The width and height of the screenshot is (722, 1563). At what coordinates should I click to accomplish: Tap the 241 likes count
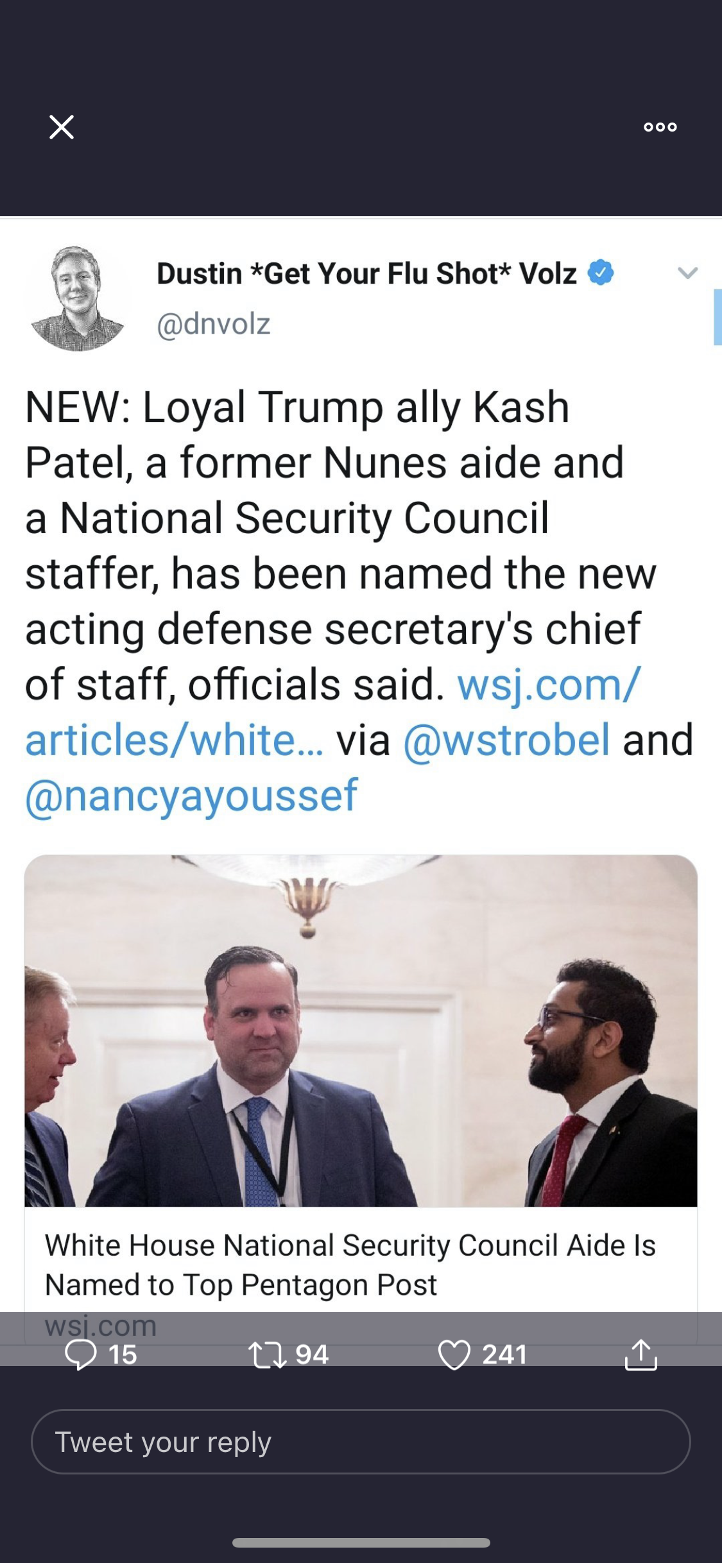504,1354
